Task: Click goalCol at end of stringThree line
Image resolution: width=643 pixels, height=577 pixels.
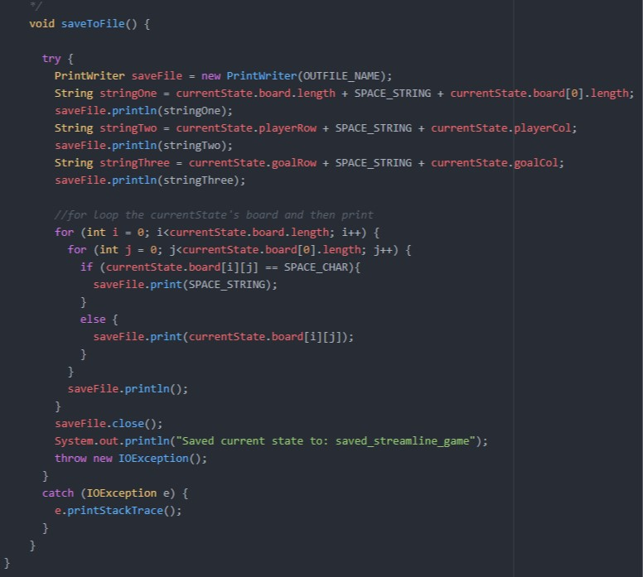Action: point(536,163)
